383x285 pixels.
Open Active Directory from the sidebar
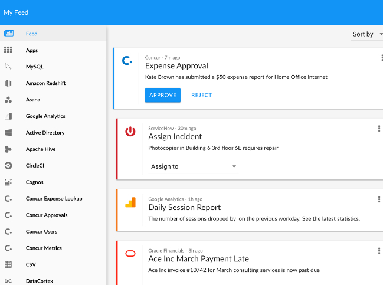(x=53, y=133)
